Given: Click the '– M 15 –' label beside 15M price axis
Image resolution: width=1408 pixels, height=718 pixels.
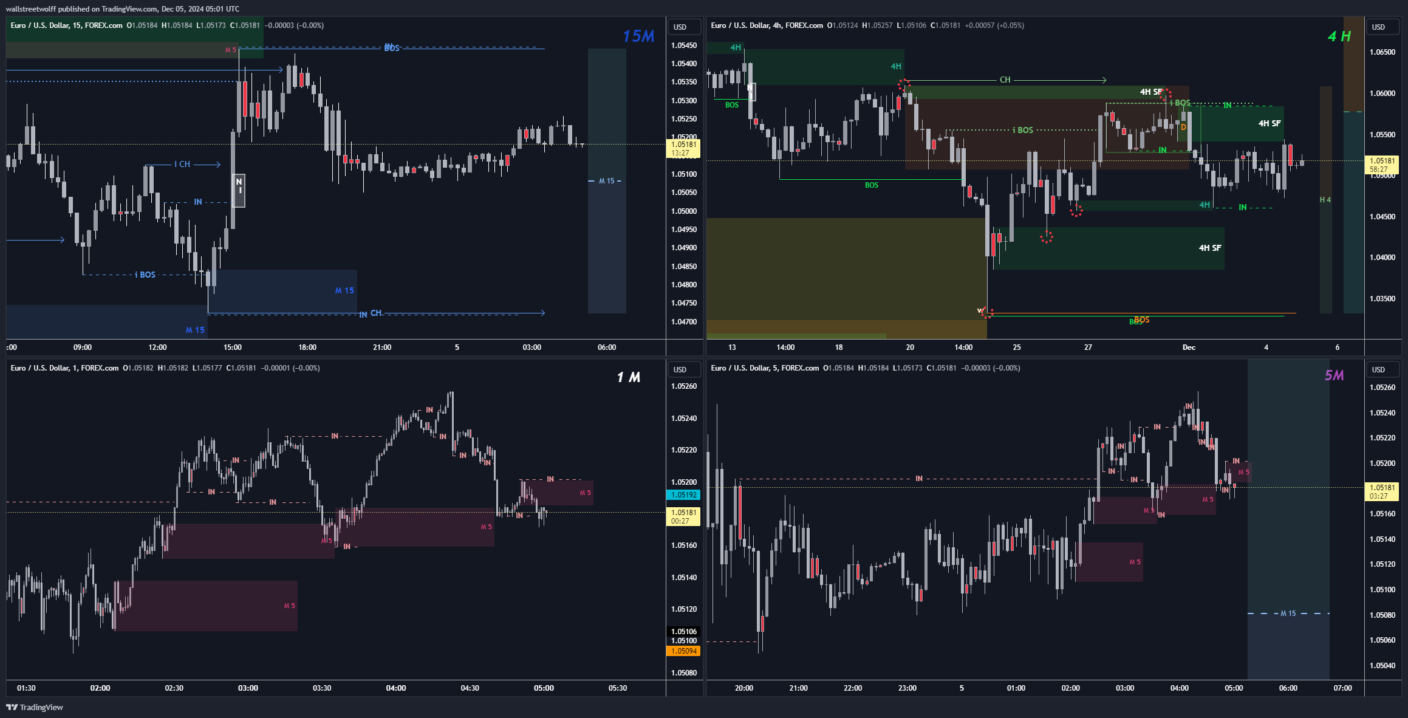Looking at the screenshot, I should [x=605, y=181].
